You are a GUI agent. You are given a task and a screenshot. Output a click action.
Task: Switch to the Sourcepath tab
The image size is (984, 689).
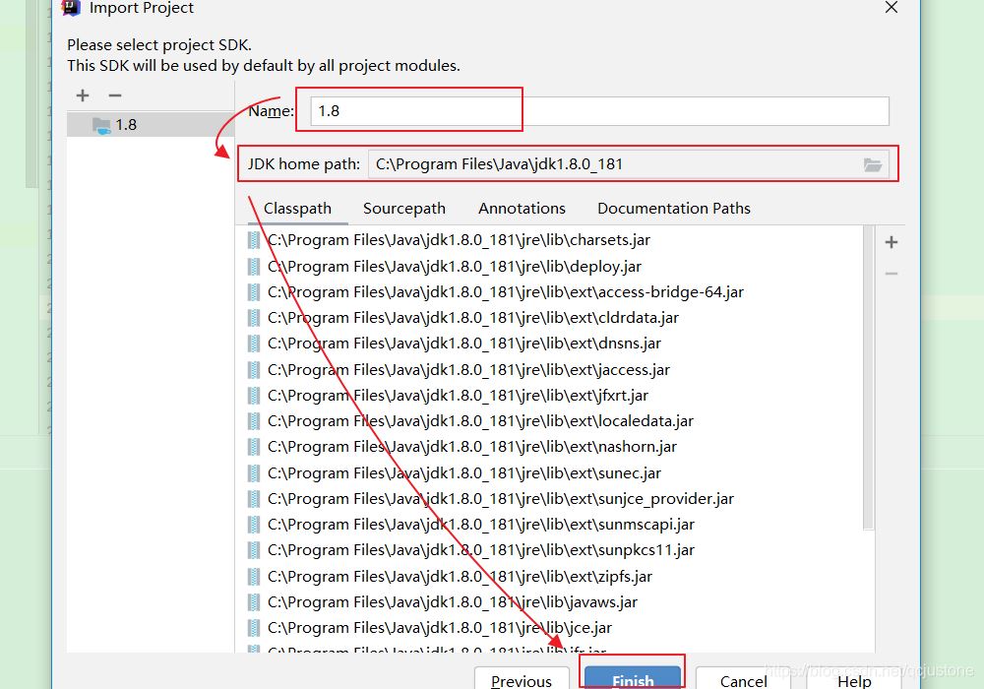(404, 209)
